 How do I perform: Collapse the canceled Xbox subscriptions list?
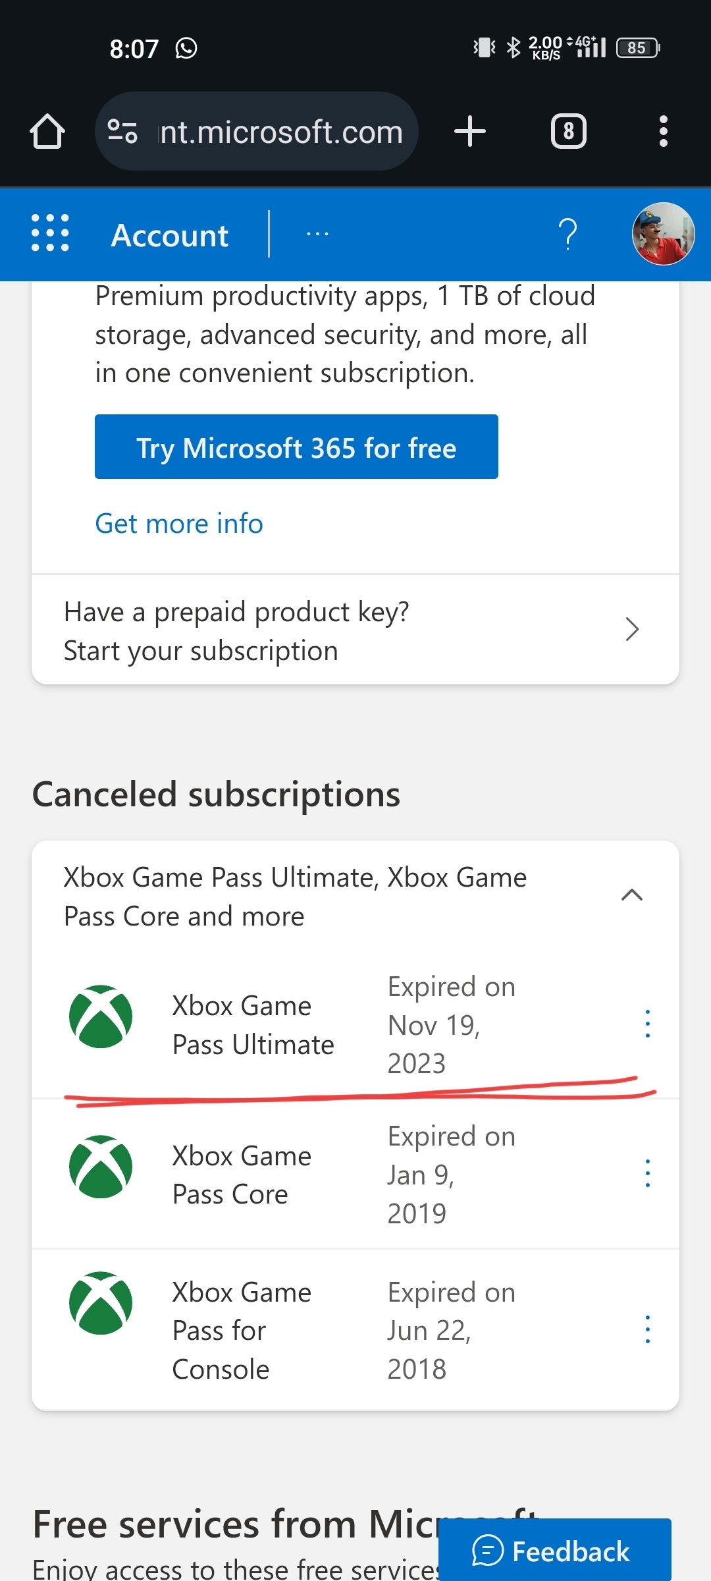point(632,895)
